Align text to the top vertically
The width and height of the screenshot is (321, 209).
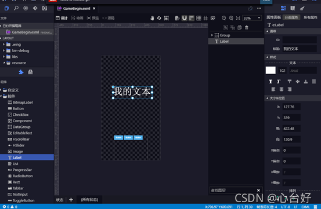(290, 82)
